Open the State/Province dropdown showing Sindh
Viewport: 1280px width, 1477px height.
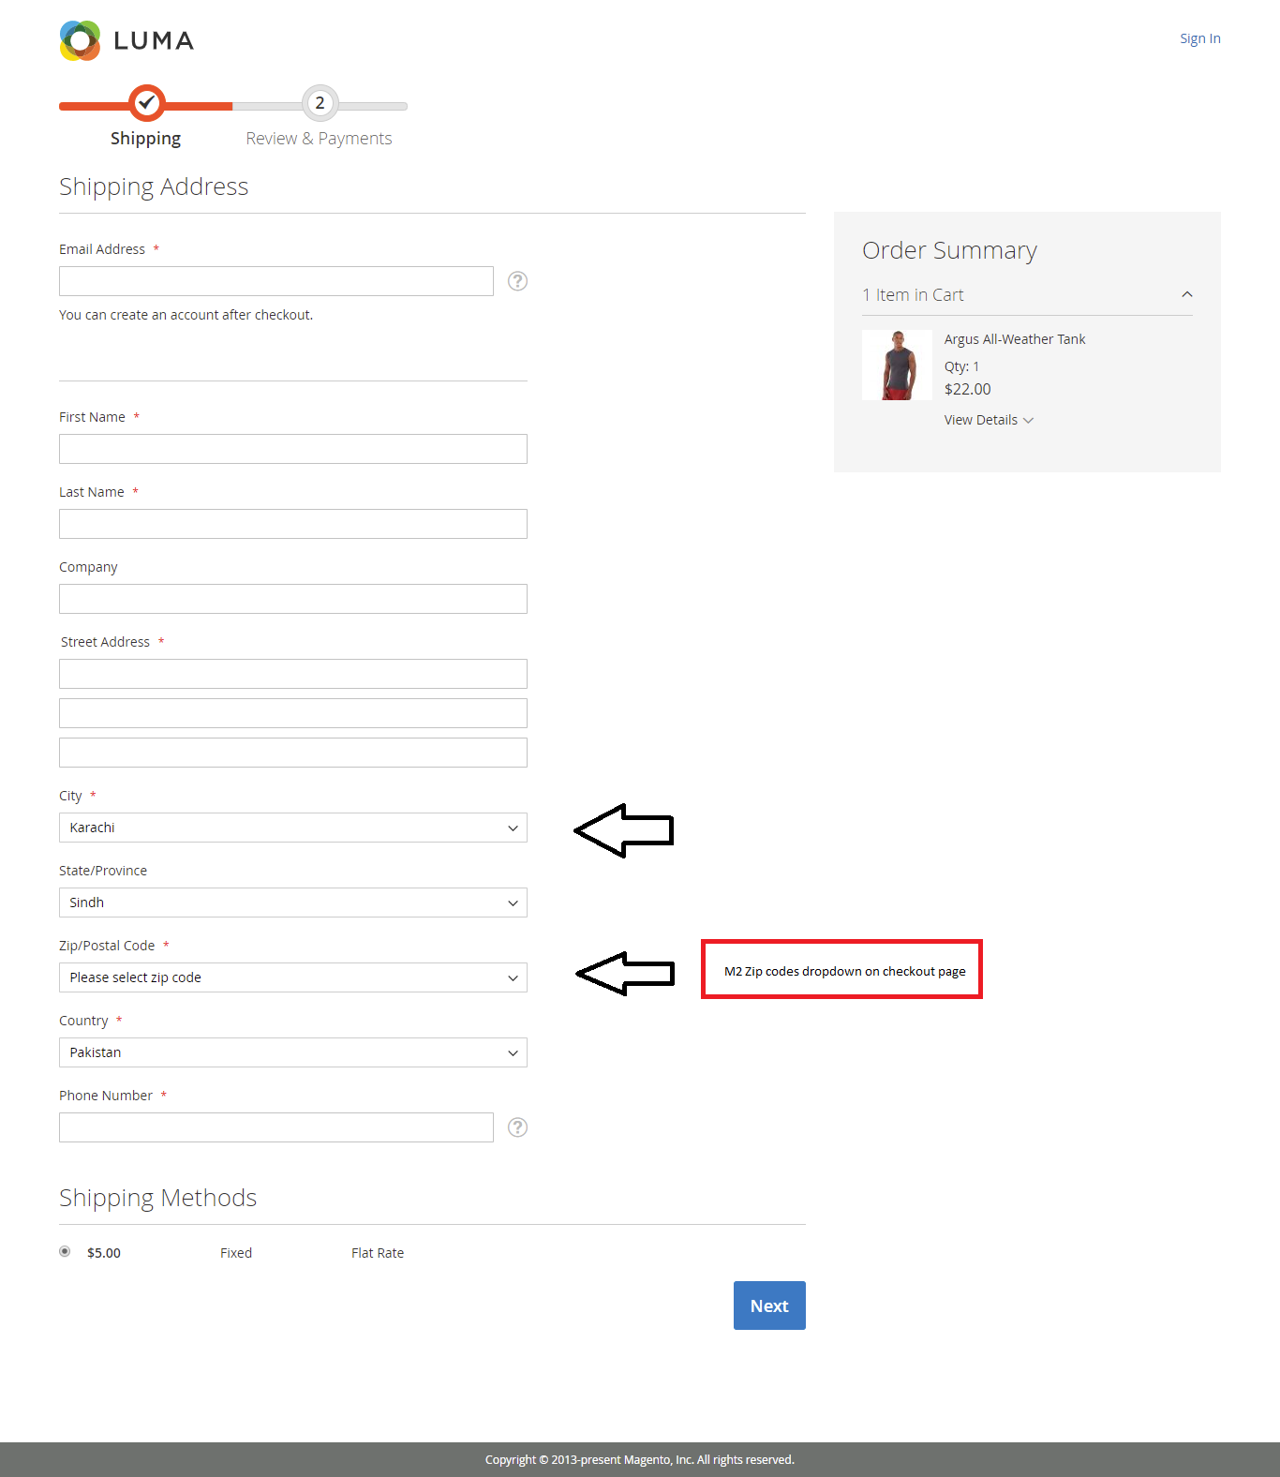coord(293,903)
